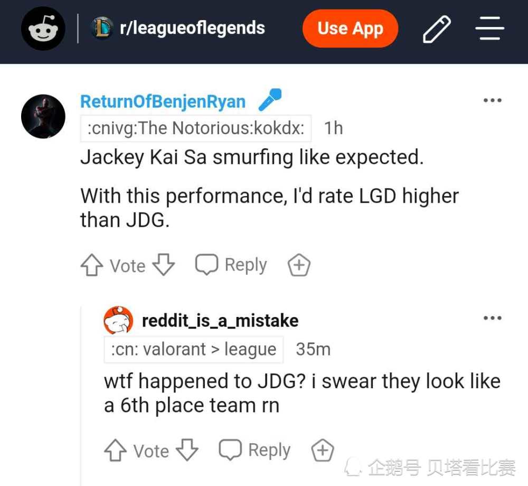Screen dimensions: 528x486
Task: Open reddit_is_a_mistake's avatar
Action: 118,320
